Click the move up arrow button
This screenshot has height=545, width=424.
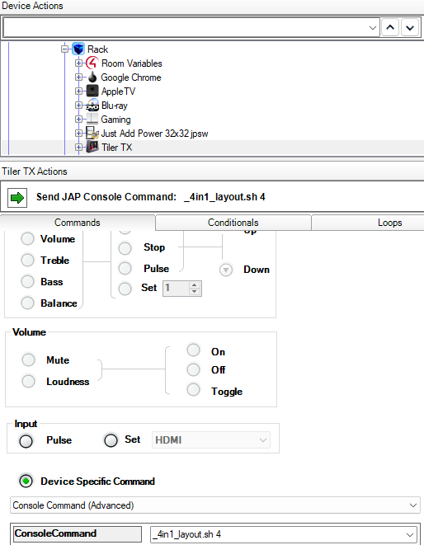[390, 27]
